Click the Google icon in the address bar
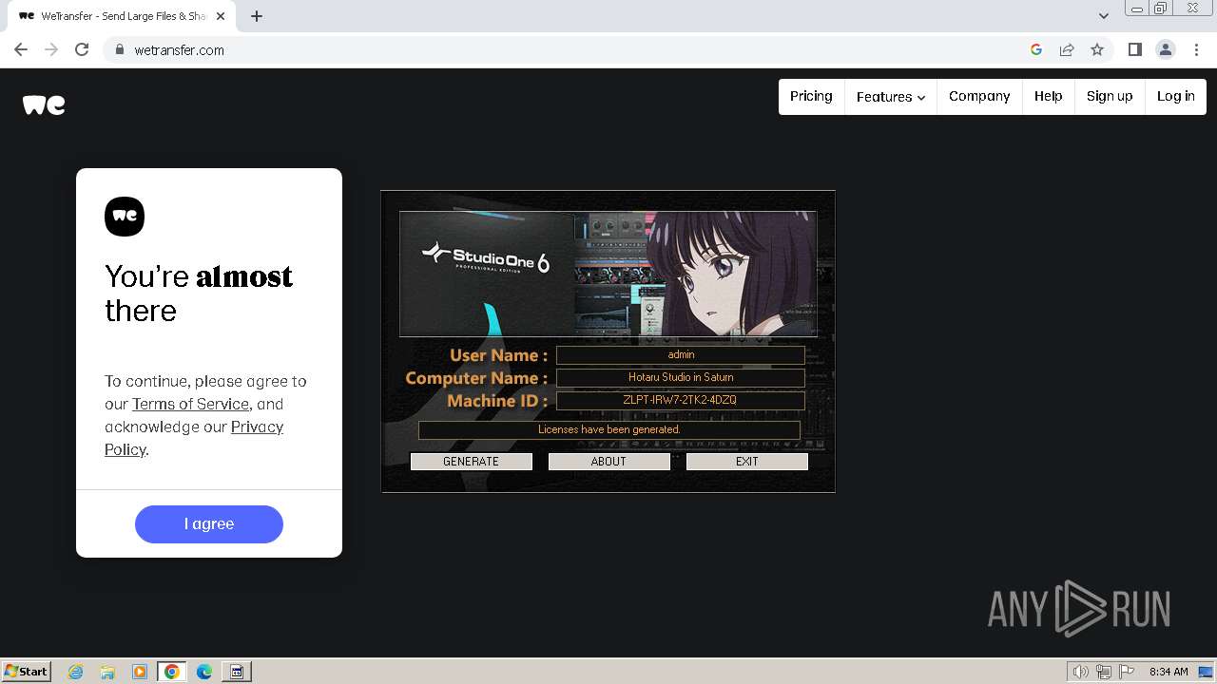The image size is (1217, 684). (x=1036, y=49)
